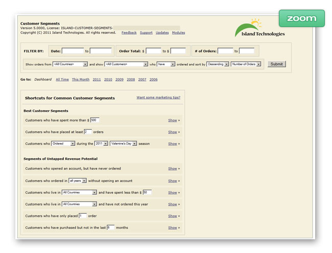
Task: Open the Number of Orders sort dropdown
Action: [246, 64]
